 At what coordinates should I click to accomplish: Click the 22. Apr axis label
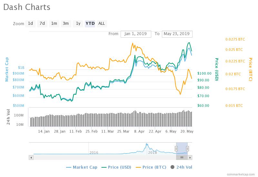click(155, 131)
